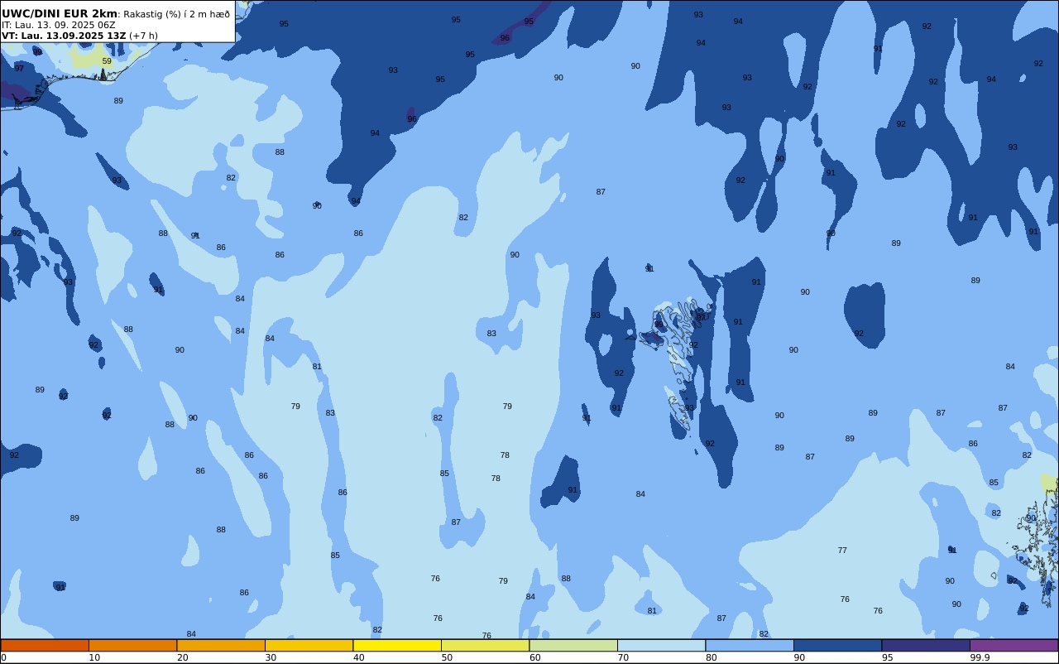Click the orange 10–20 legend swatch
Viewport: 1059px width, 664px height.
(x=132, y=645)
